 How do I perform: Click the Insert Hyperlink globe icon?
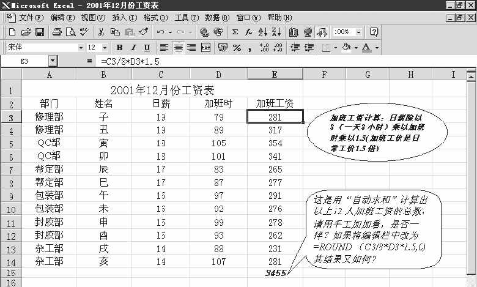[x=205, y=32]
